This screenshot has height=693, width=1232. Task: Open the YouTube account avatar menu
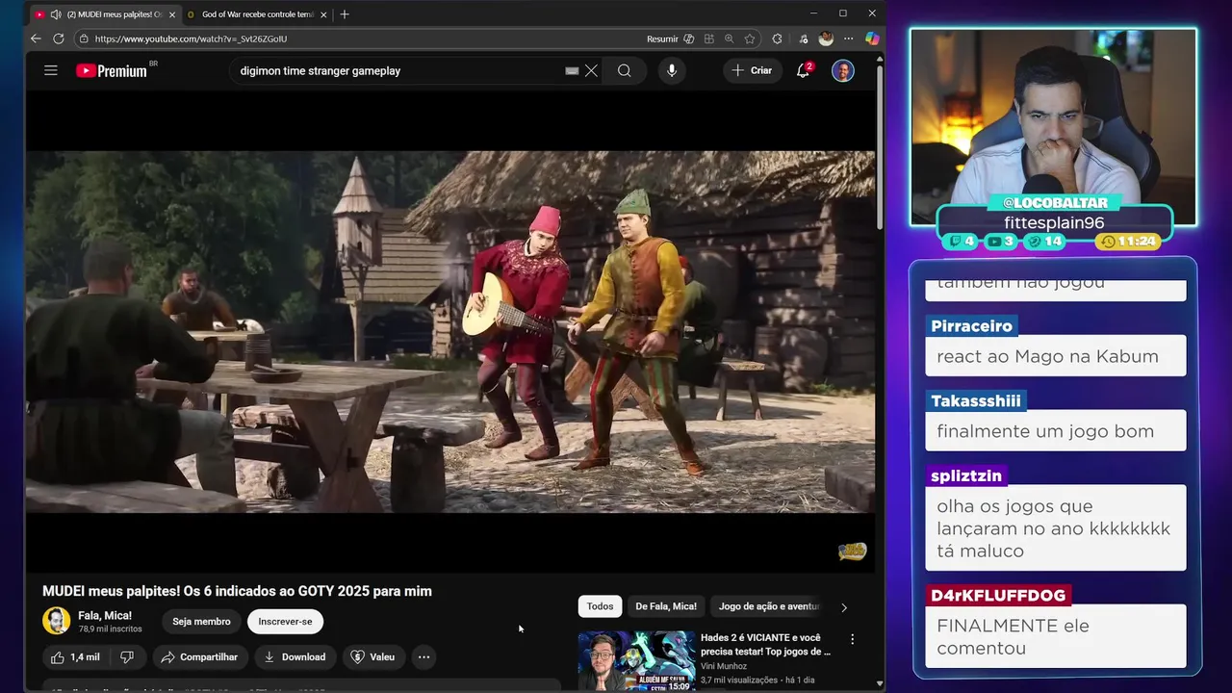(843, 70)
